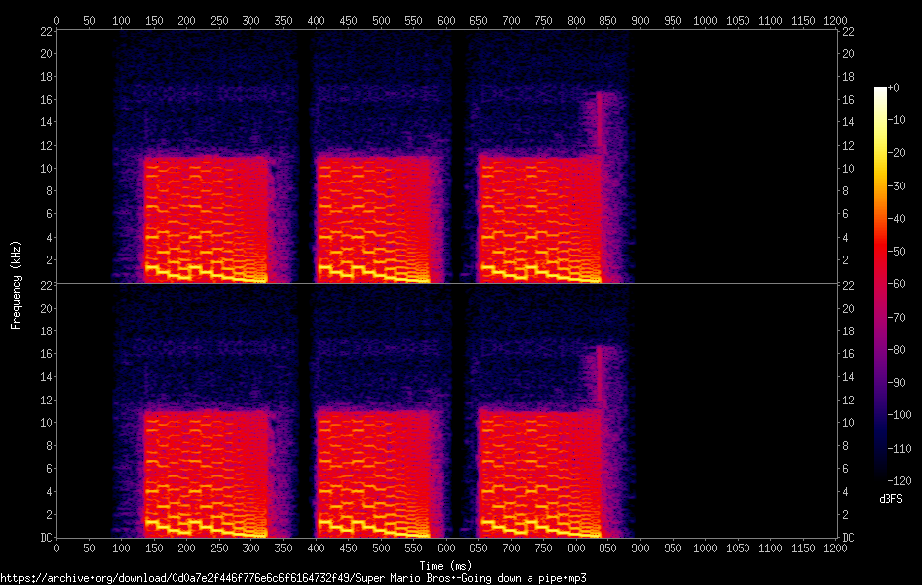Select the 0 ms tick on the bottom time axis
This screenshot has width=922, height=585.
pyautogui.click(x=56, y=547)
